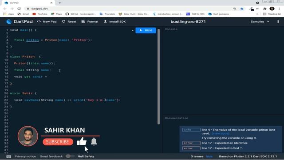
Task: Open the three-dot overflow menu in DartPad
Action: pos(278,22)
